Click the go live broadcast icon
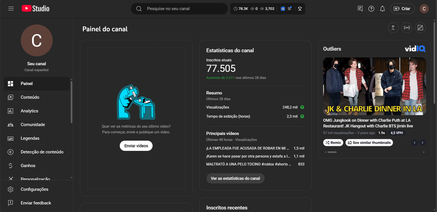Image resolution: width=437 pixels, height=212 pixels. tap(407, 28)
